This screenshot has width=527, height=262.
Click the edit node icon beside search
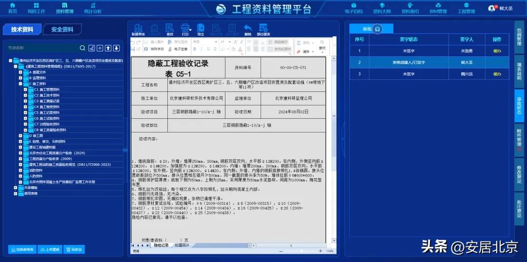pyautogui.click(x=91, y=48)
